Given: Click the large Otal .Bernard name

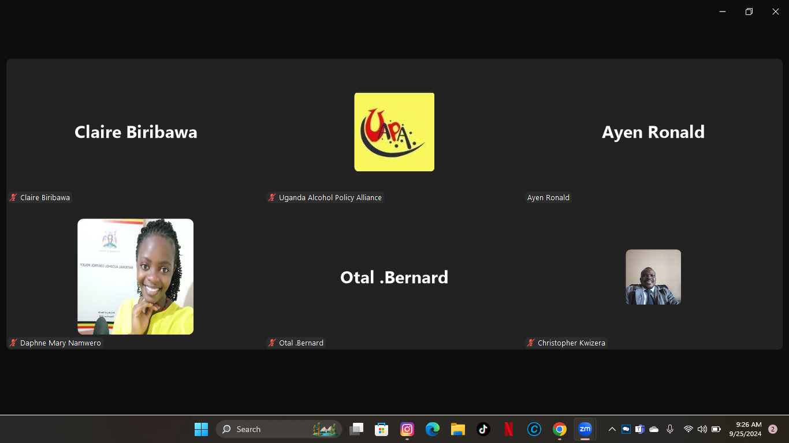Looking at the screenshot, I should (394, 277).
